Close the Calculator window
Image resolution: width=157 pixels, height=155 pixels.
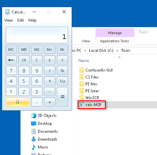pyautogui.click(x=64, y=12)
